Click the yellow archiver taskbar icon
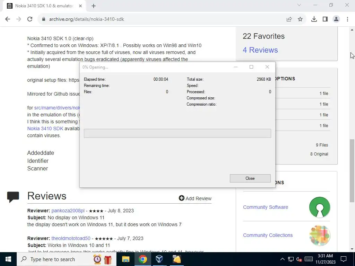The width and height of the screenshot is (355, 266). (x=176, y=259)
